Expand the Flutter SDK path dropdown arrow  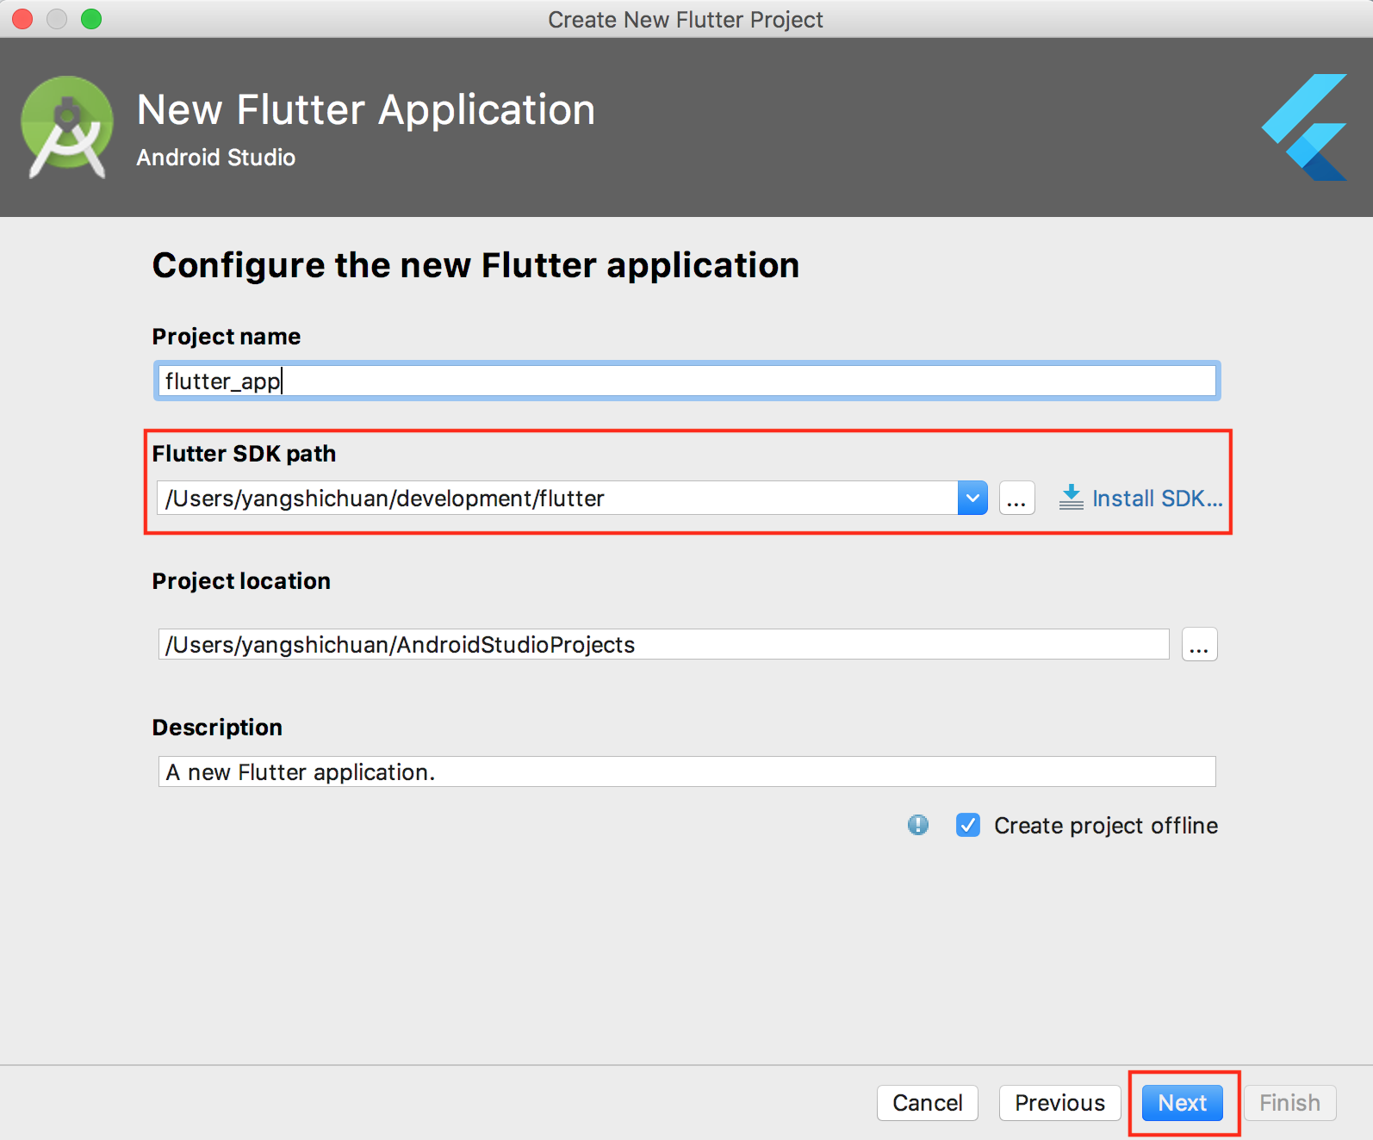(x=972, y=498)
